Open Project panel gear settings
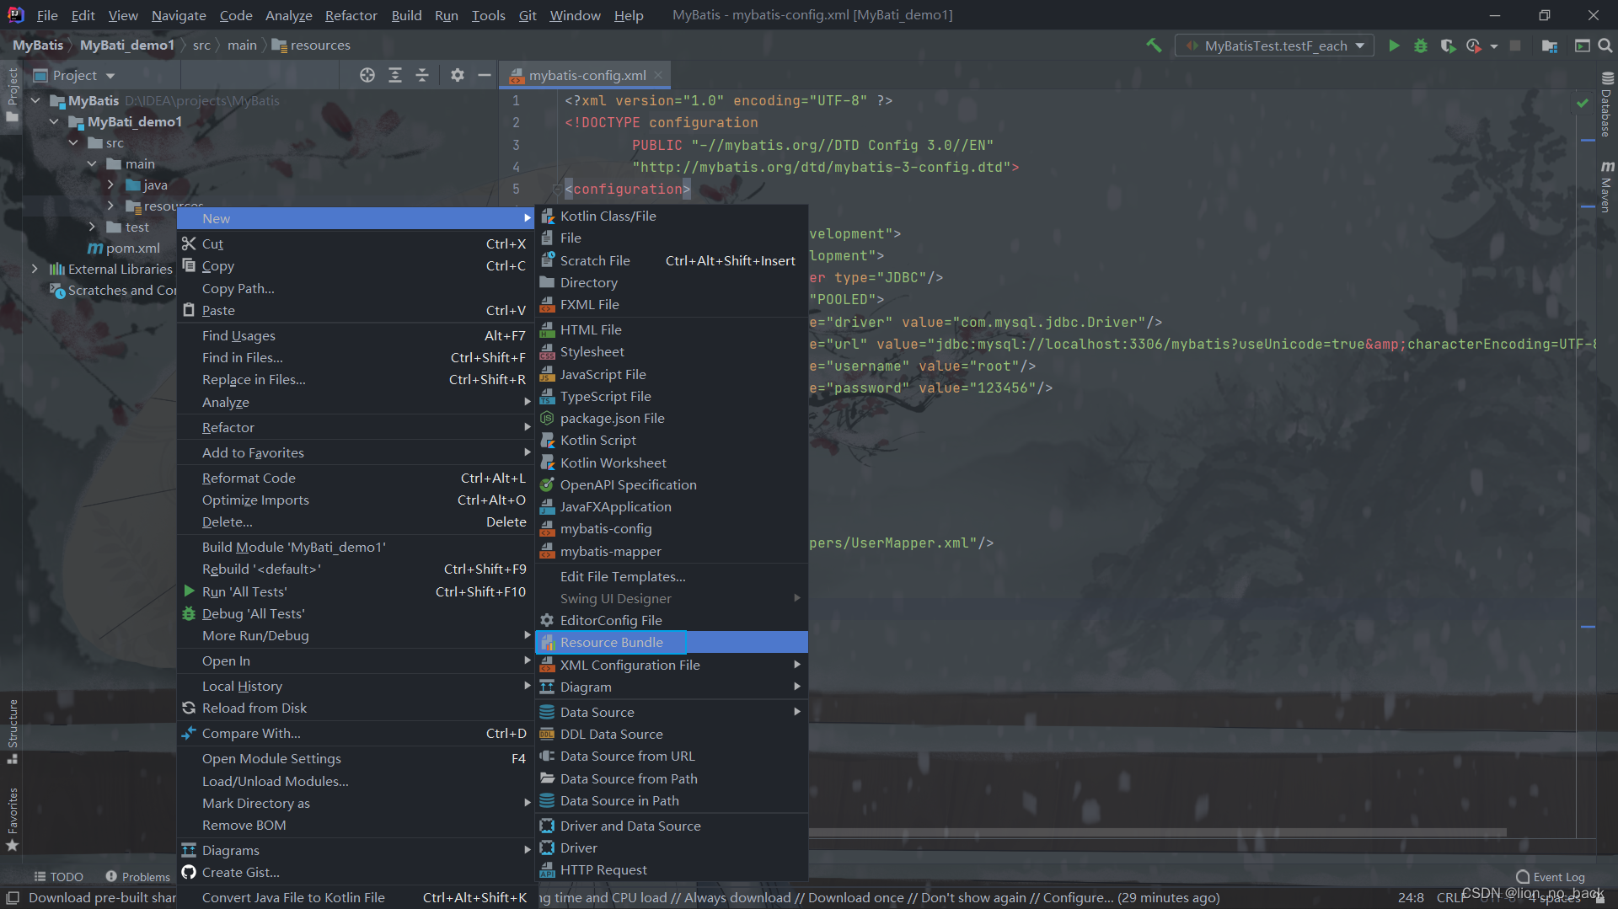 [x=458, y=75]
